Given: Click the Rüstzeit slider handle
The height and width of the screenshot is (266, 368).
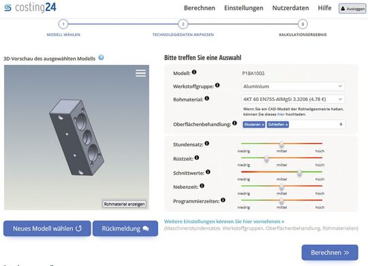Looking at the screenshot, I should [266, 159].
